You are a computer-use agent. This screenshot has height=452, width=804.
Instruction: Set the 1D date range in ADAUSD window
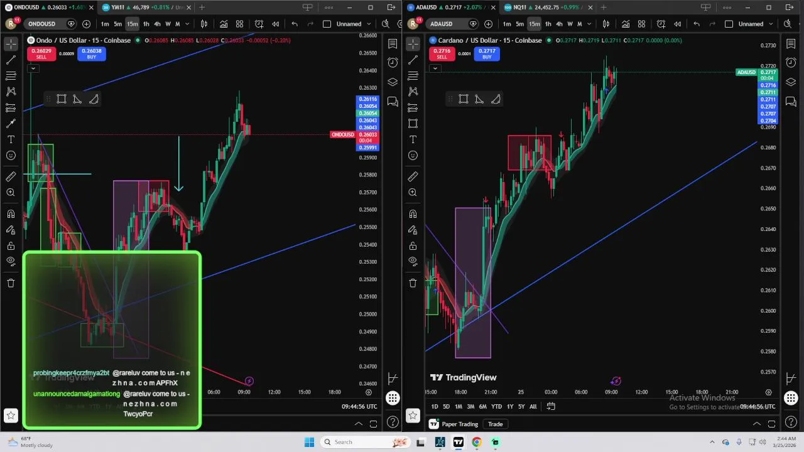click(x=434, y=406)
